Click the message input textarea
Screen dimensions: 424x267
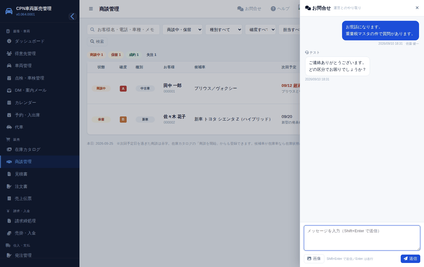(362, 238)
